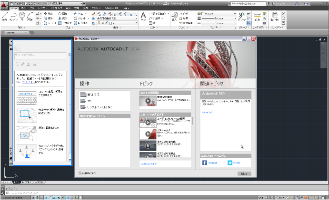Click the Erase icon in the Modify panel

tap(94, 14)
